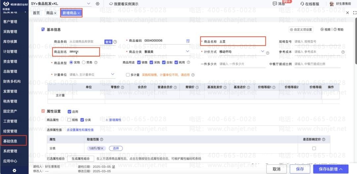
Task: Open 参考成本 help icon
Action: tap(343, 52)
